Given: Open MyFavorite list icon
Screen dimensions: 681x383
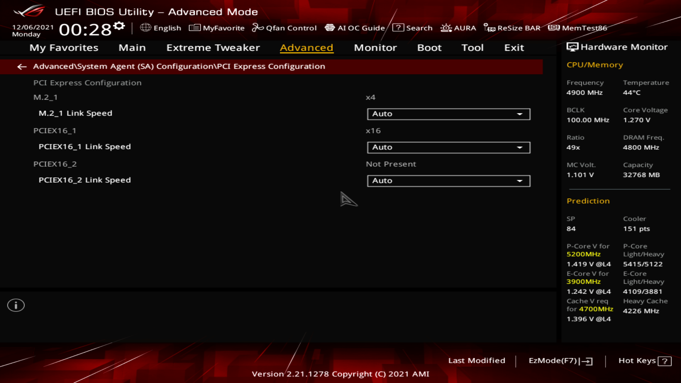Looking at the screenshot, I should click(x=195, y=28).
